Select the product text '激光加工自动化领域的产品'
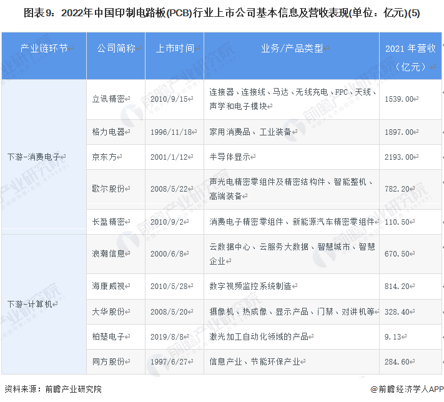This screenshot has height=402, width=444. (x=259, y=336)
